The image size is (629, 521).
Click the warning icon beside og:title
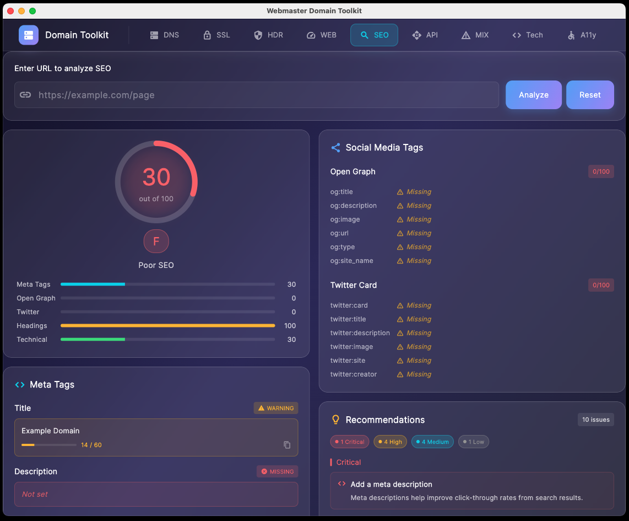(400, 192)
